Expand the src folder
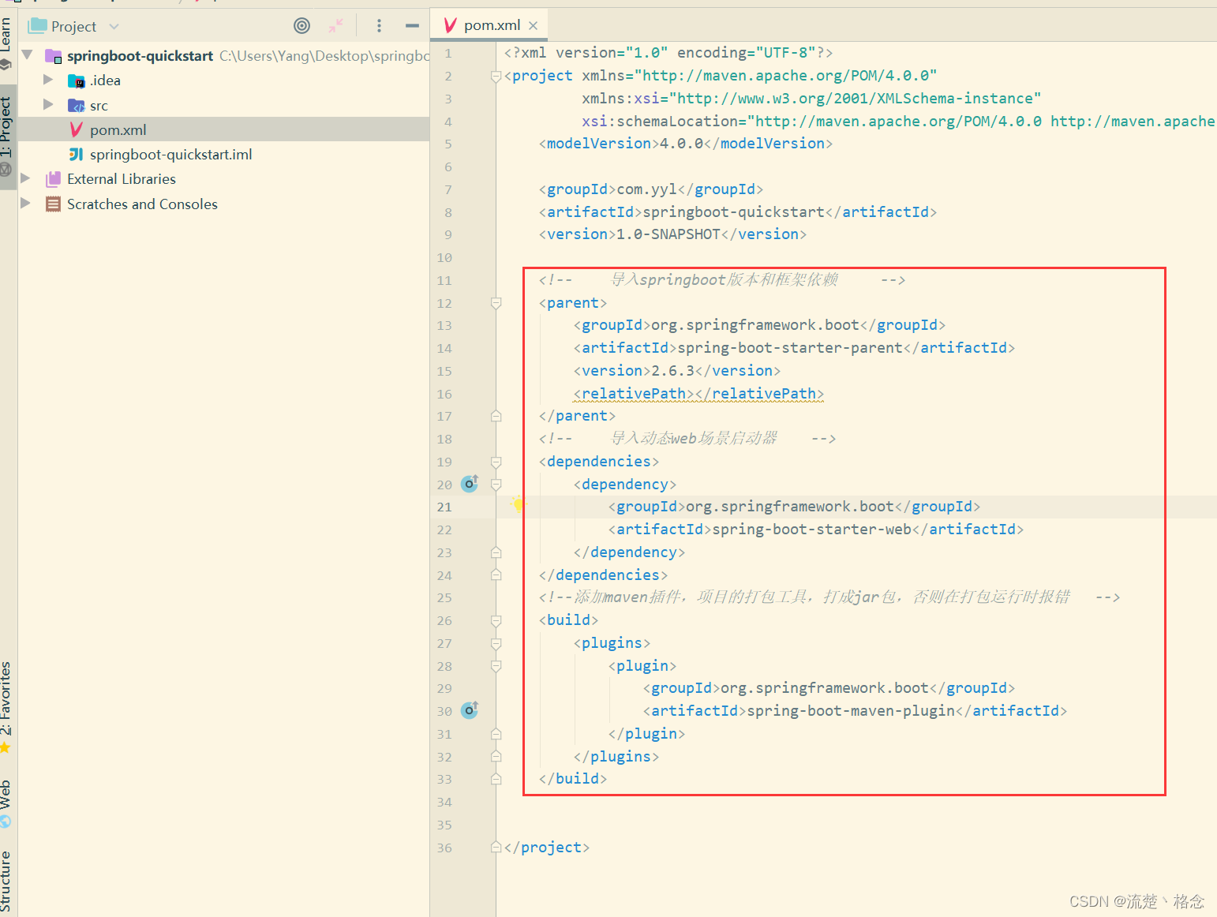1217x917 pixels. tap(48, 104)
